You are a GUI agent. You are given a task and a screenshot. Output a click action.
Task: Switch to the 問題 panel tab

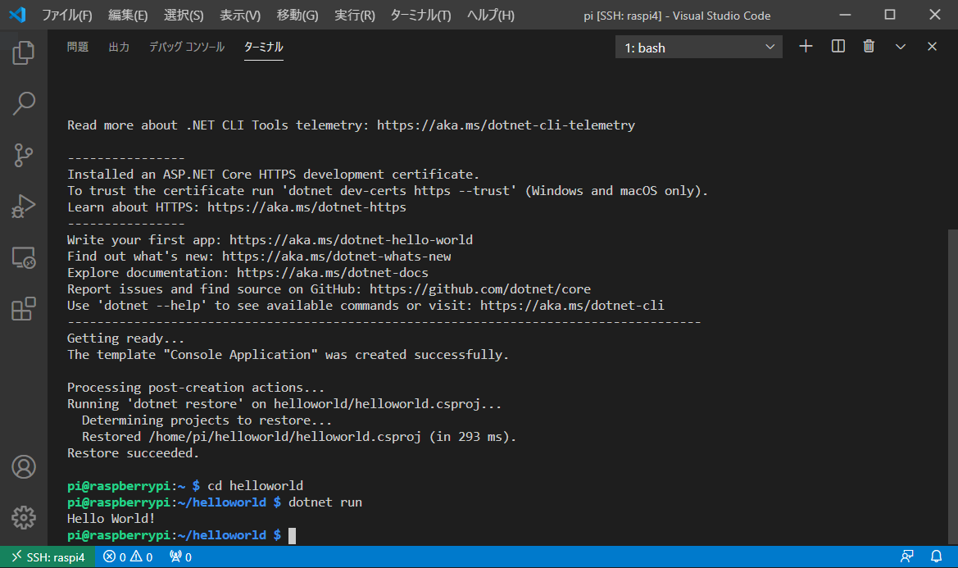[x=78, y=47]
